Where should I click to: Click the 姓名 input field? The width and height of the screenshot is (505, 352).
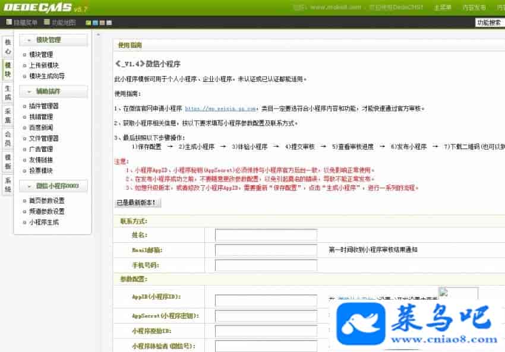pyautogui.click(x=266, y=235)
